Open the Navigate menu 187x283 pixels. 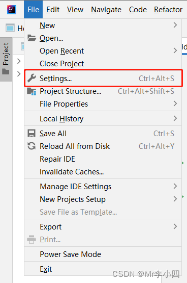tap(106, 10)
